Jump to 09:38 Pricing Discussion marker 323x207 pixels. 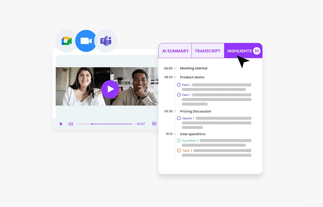[x=175, y=111]
